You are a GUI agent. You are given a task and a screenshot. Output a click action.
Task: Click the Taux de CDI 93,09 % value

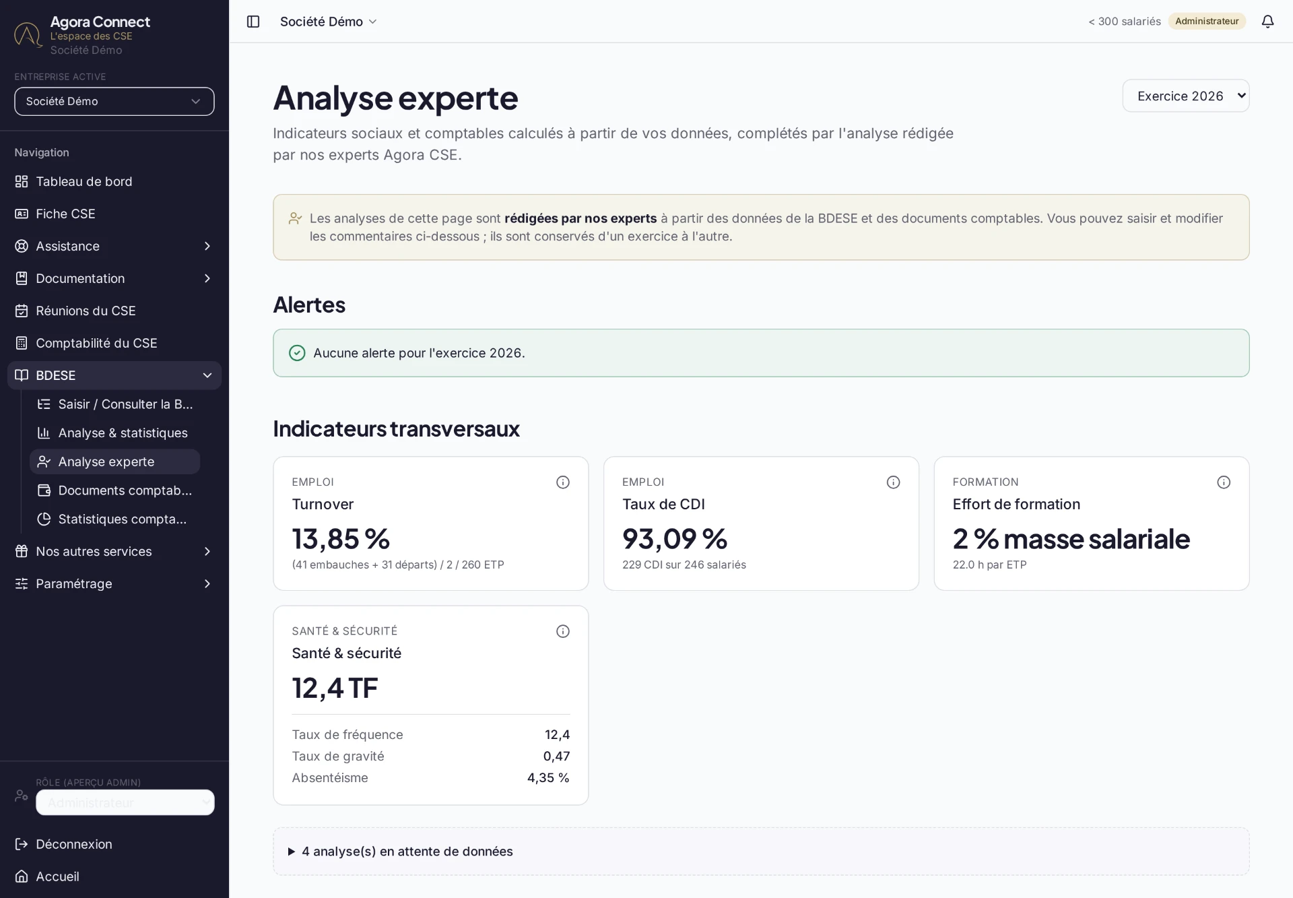point(675,539)
